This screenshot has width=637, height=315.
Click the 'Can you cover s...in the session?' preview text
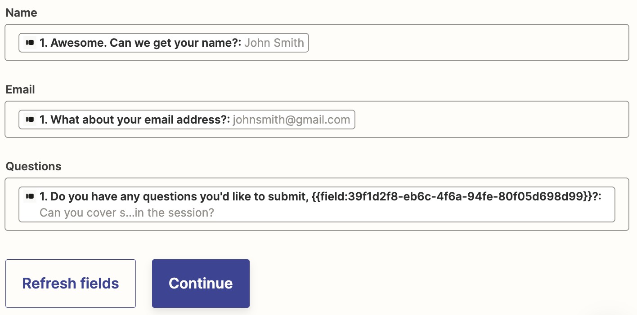(126, 212)
